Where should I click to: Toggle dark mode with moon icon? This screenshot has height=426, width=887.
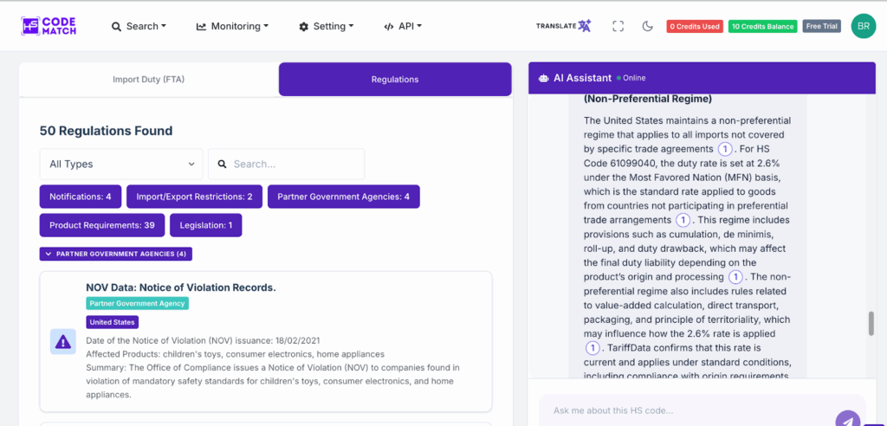click(x=647, y=26)
